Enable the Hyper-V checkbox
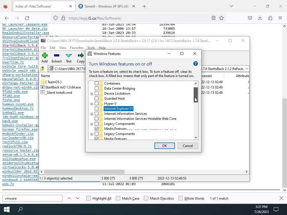This screenshot has height=215, width=287. (x=96, y=104)
